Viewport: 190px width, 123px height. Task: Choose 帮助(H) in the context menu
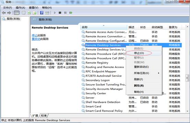click(x=144, y=92)
